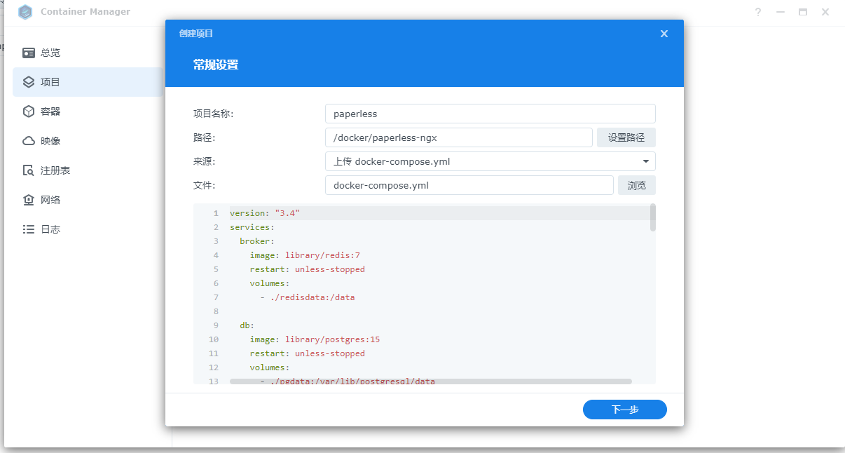The width and height of the screenshot is (845, 453).
Task: Close the 创建项目 dialog
Action: click(x=664, y=34)
